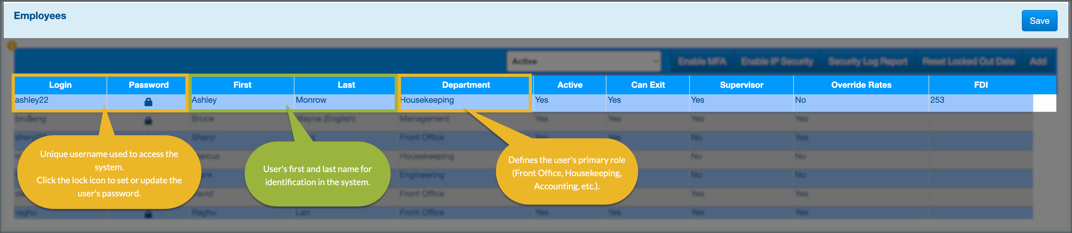Click the Save button
1072x233 pixels.
tap(1039, 21)
